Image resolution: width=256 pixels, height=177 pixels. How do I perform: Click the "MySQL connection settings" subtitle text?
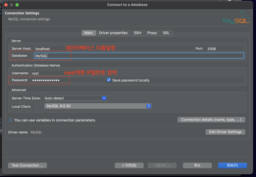[29, 19]
